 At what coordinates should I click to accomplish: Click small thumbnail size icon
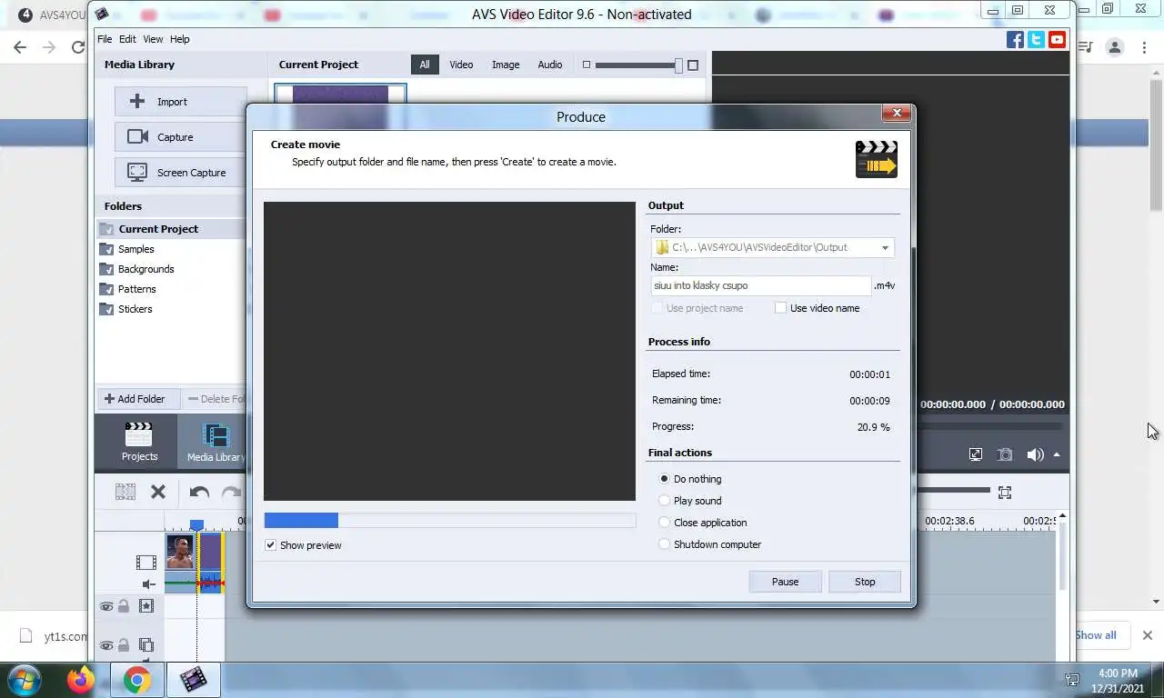point(587,65)
